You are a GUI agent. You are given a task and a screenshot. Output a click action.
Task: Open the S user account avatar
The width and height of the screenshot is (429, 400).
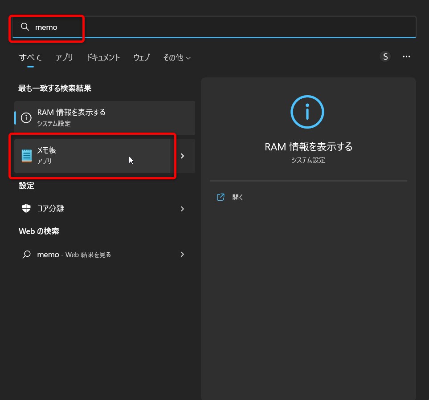pyautogui.click(x=385, y=57)
